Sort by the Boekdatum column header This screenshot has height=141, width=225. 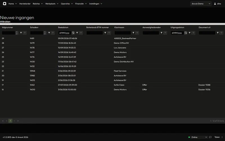[63, 27]
